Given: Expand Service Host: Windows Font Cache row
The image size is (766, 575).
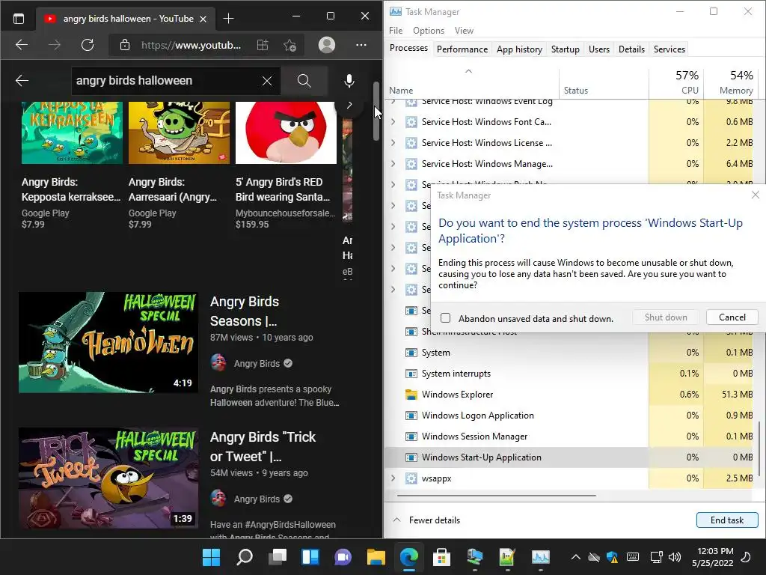Looking at the screenshot, I should click(393, 122).
